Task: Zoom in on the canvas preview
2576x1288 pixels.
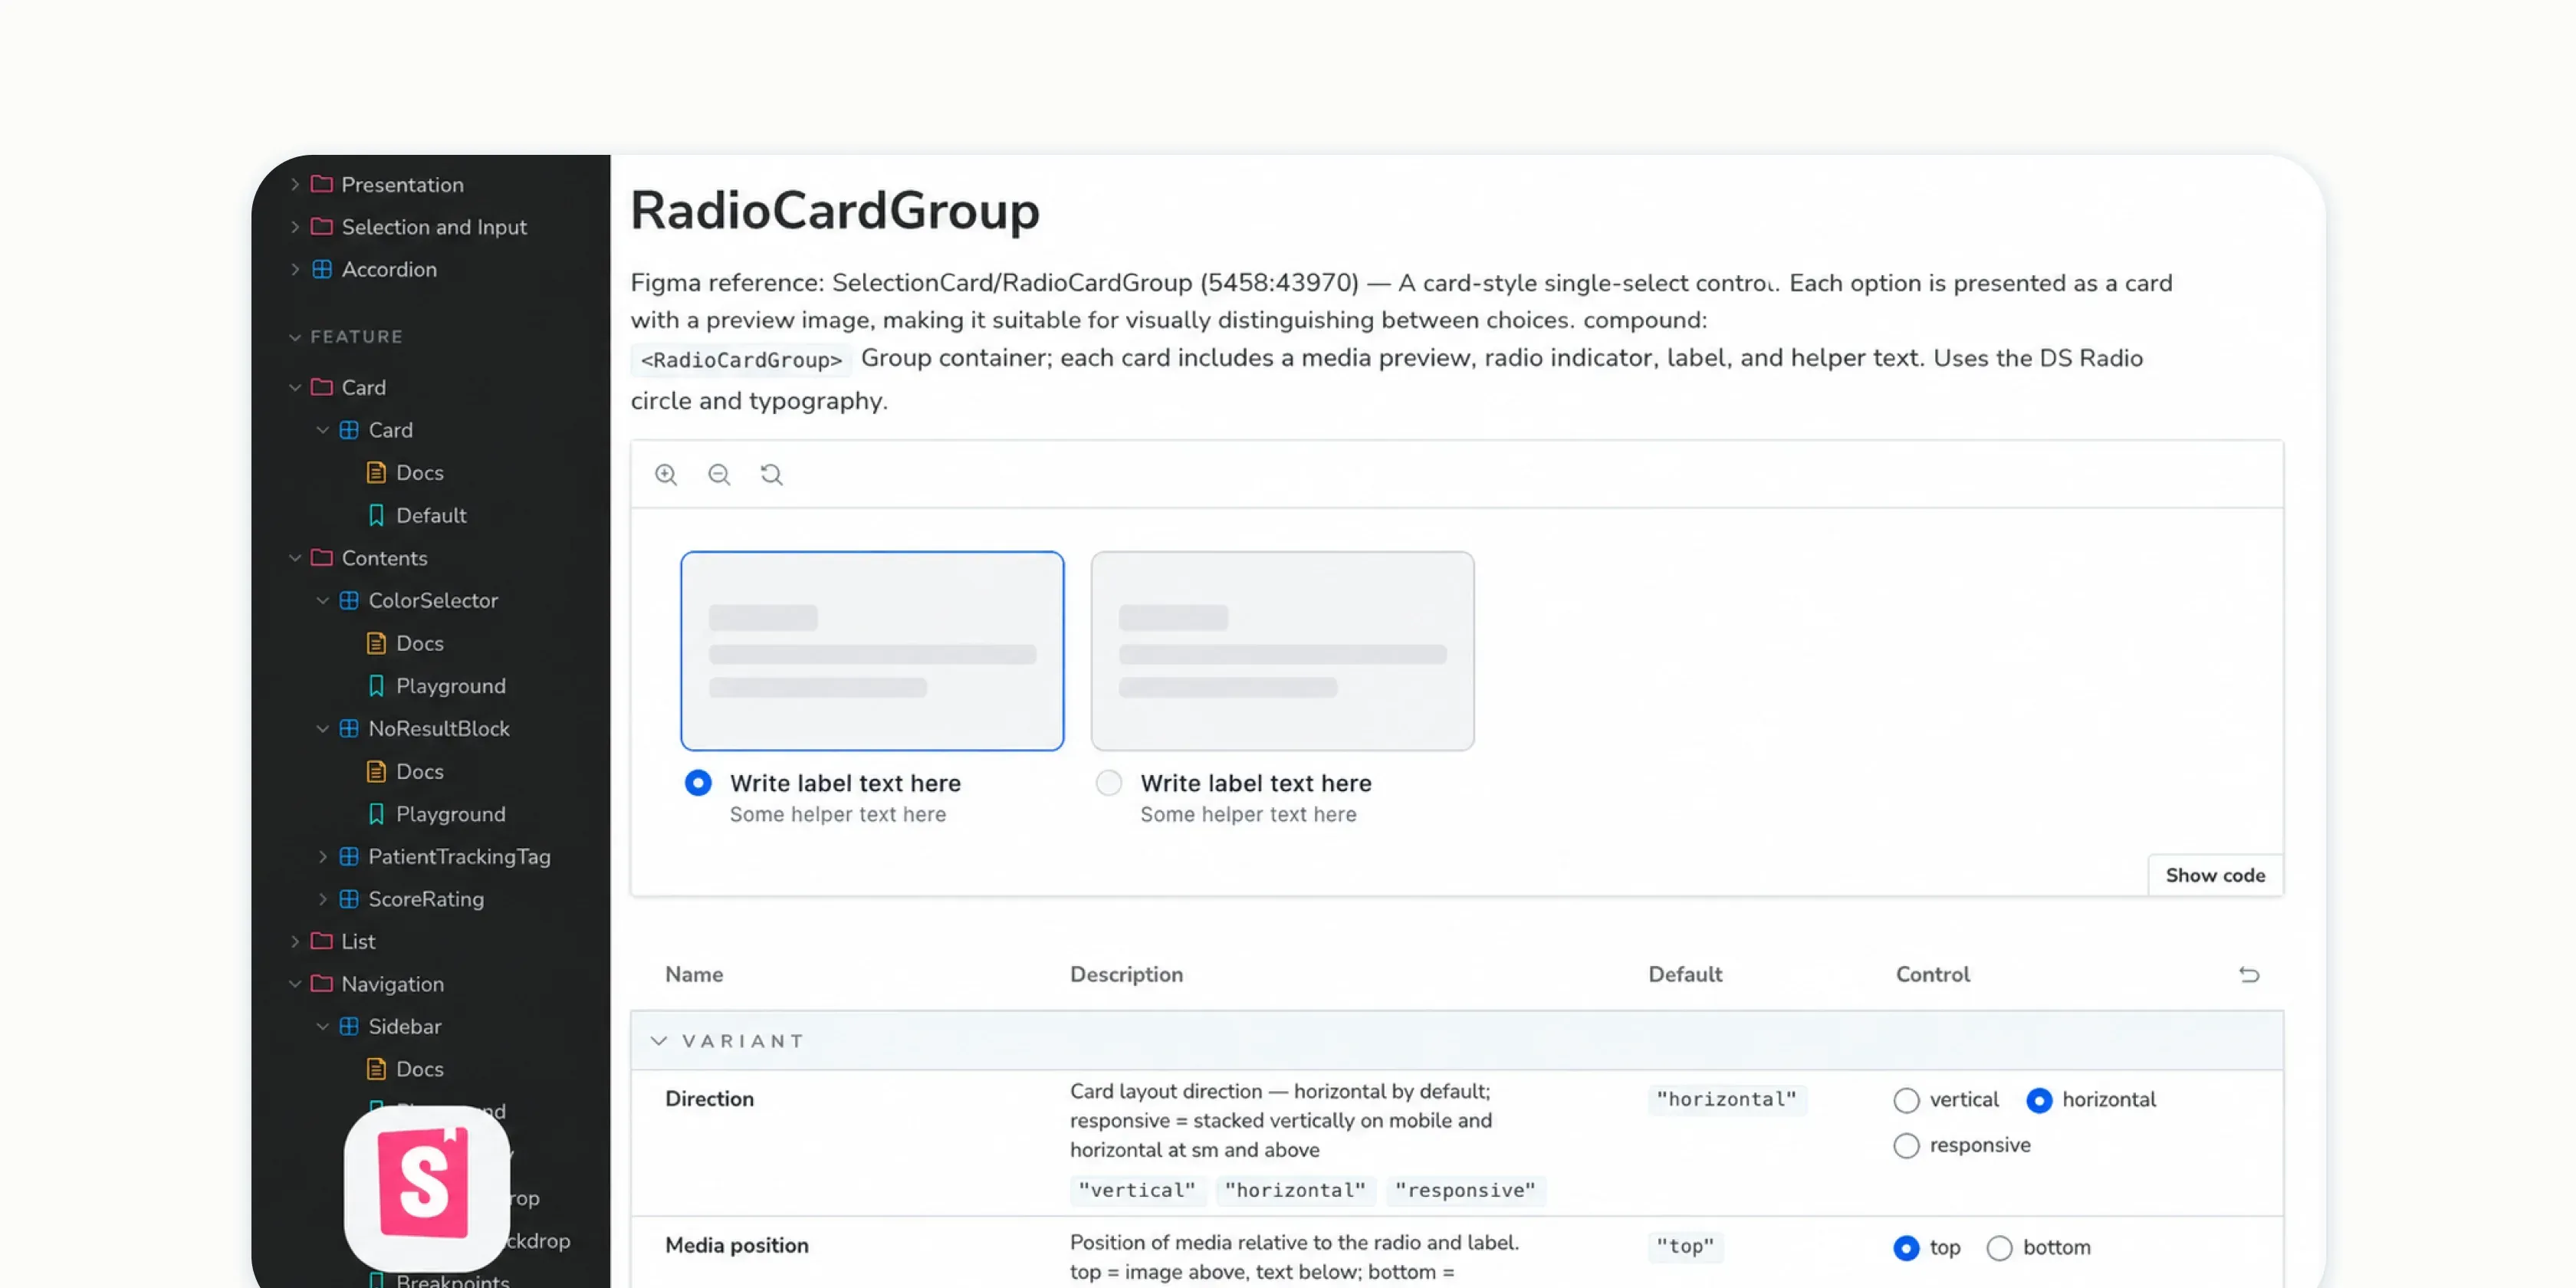Action: point(666,474)
